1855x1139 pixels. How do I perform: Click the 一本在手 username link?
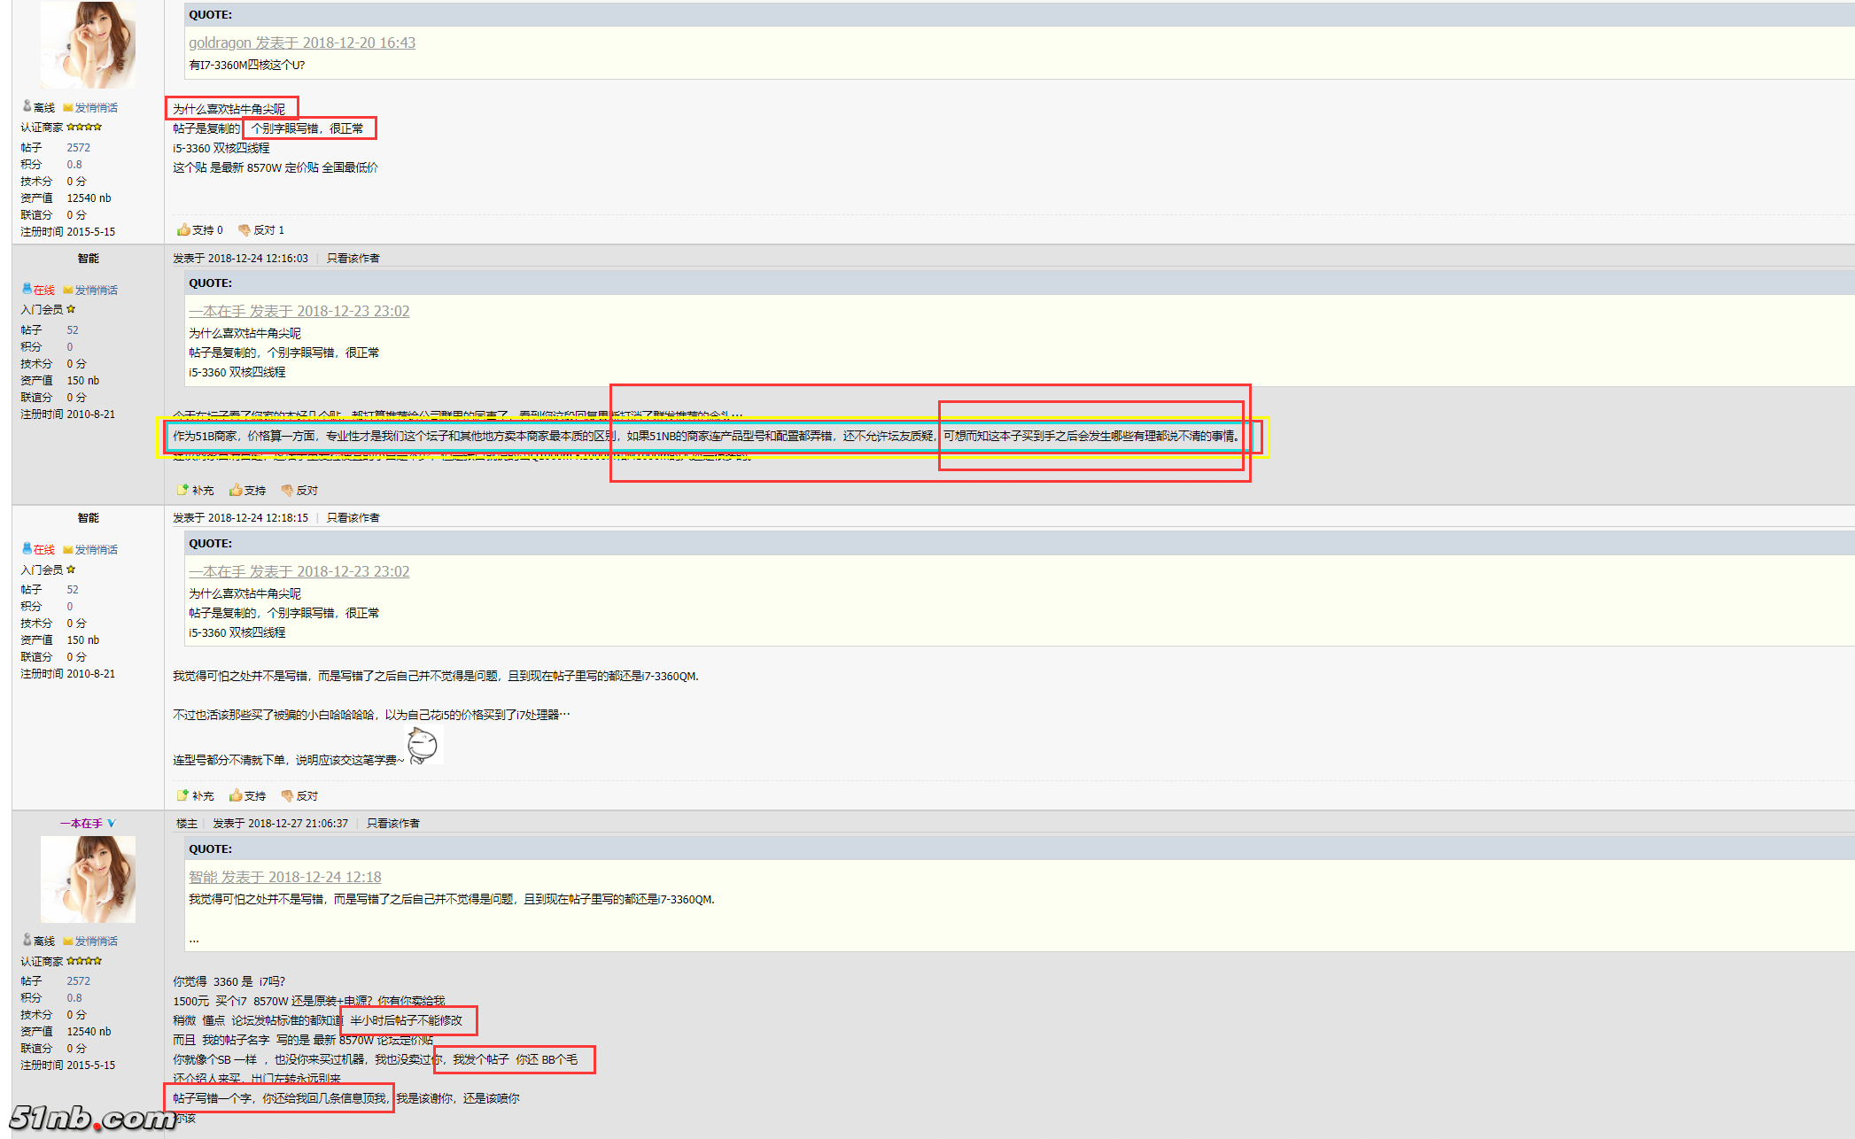81,824
